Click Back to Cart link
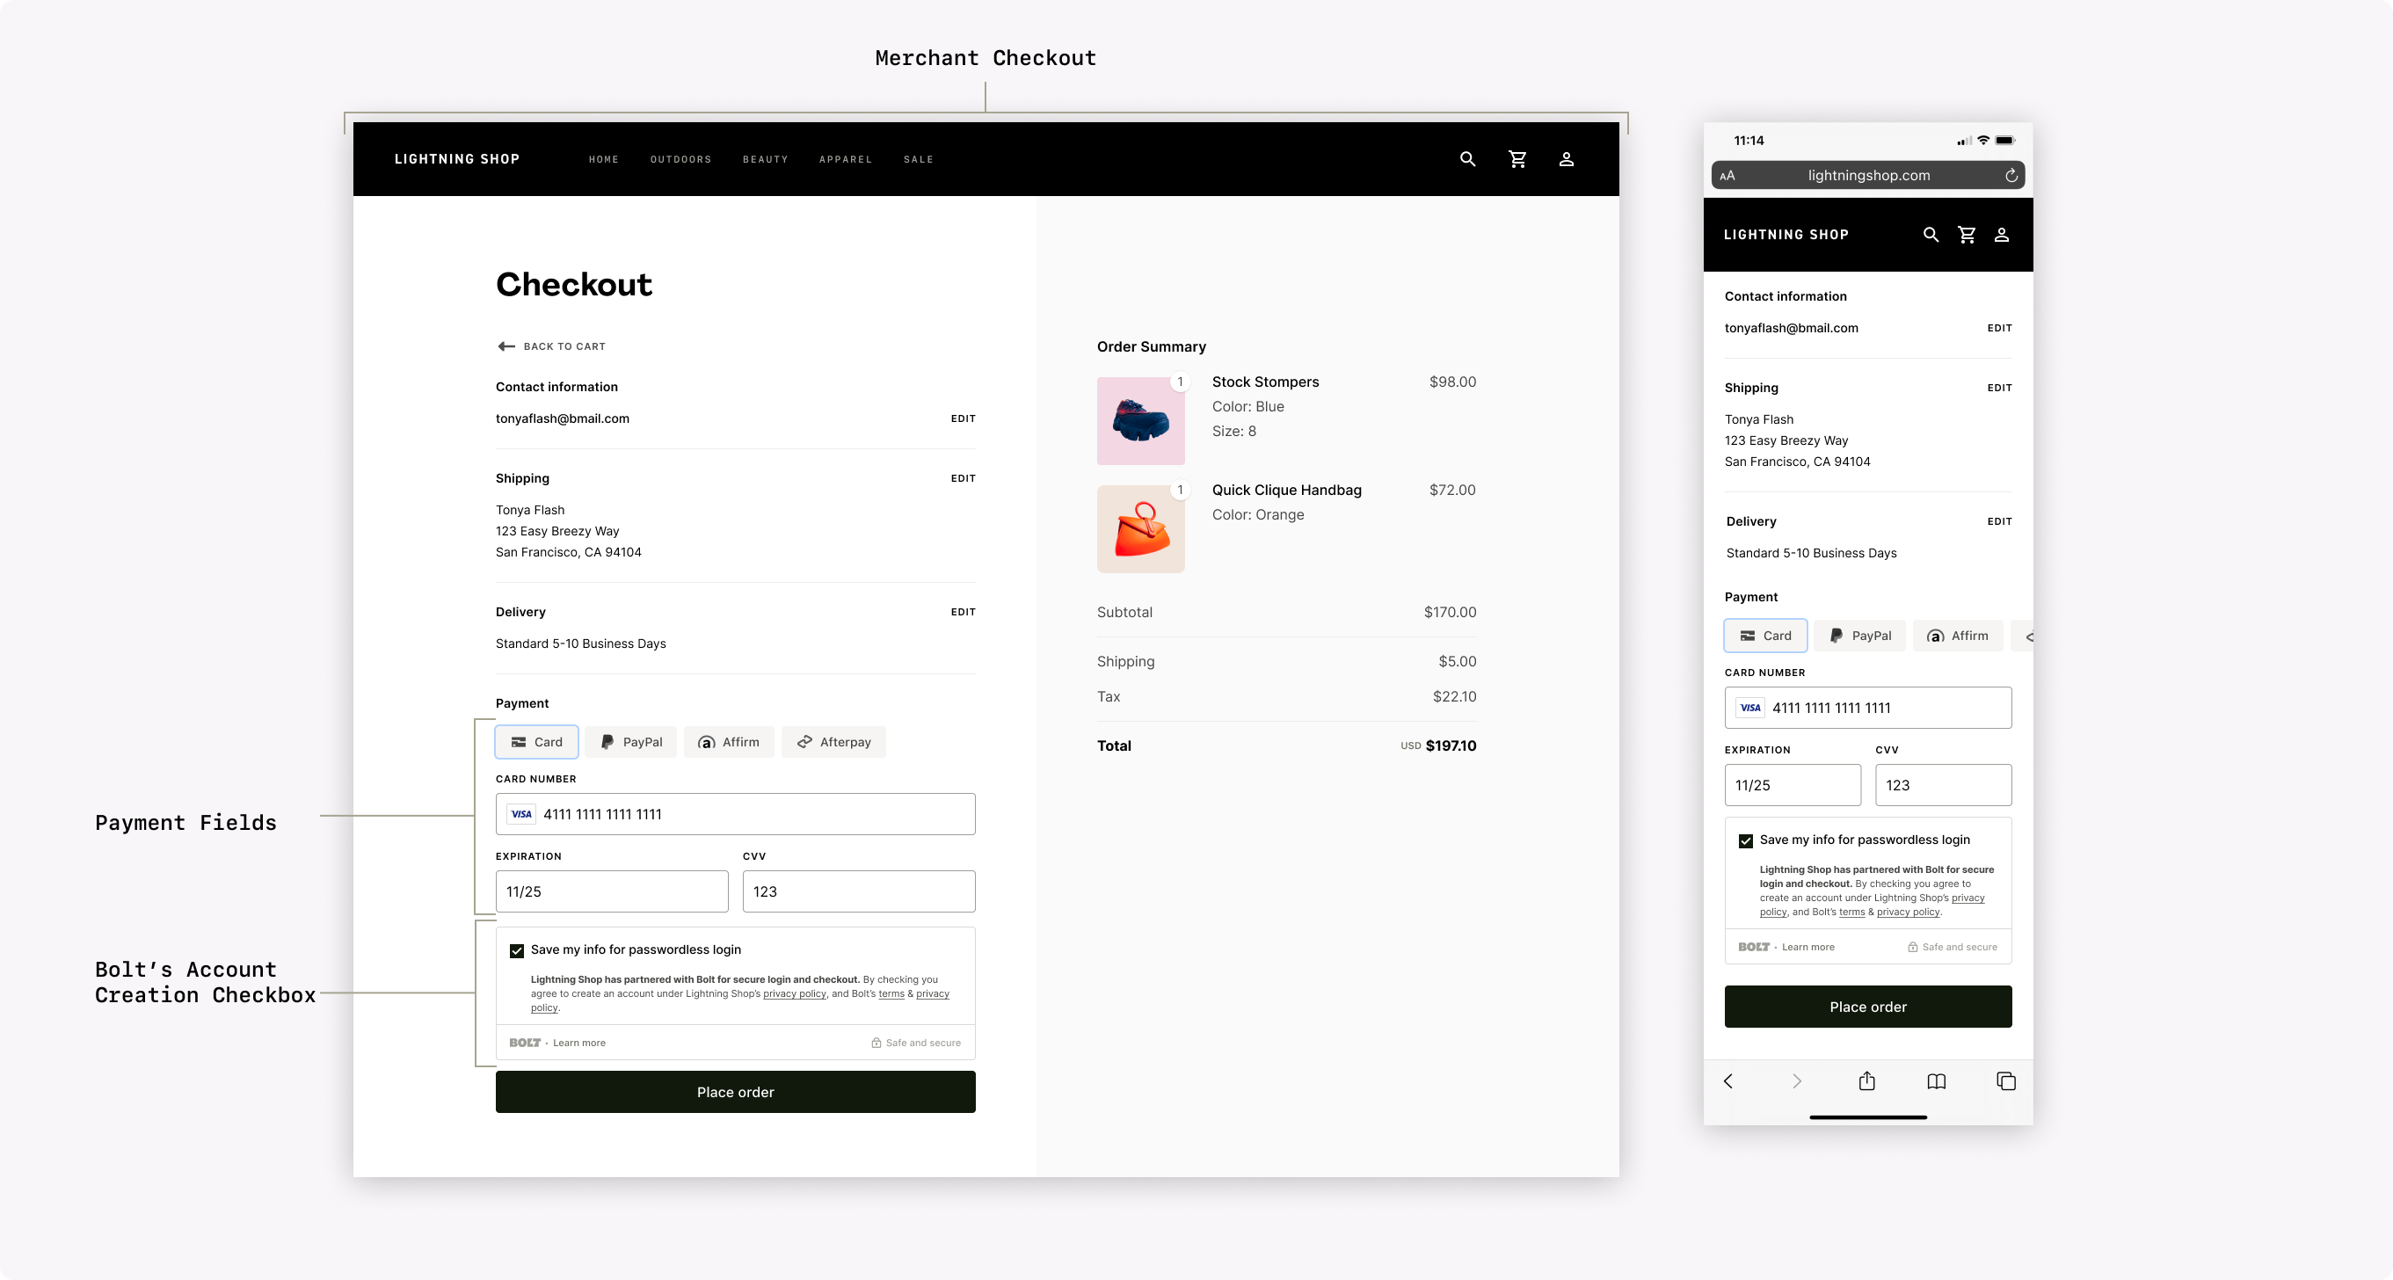The height and width of the screenshot is (1280, 2393). tap(564, 346)
